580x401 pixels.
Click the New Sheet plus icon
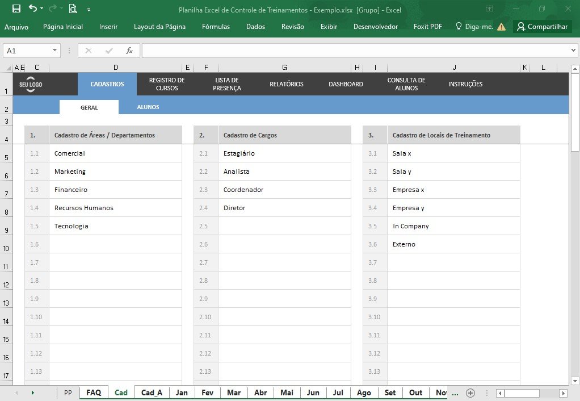(x=470, y=393)
